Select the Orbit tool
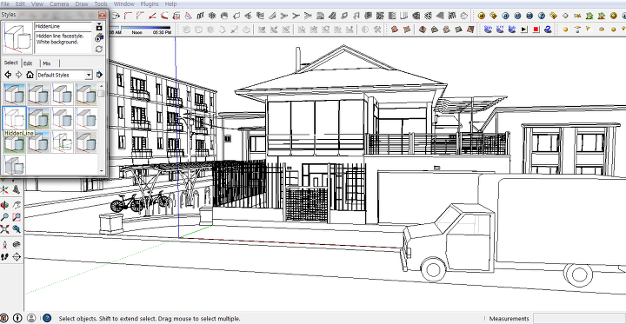 4,205
